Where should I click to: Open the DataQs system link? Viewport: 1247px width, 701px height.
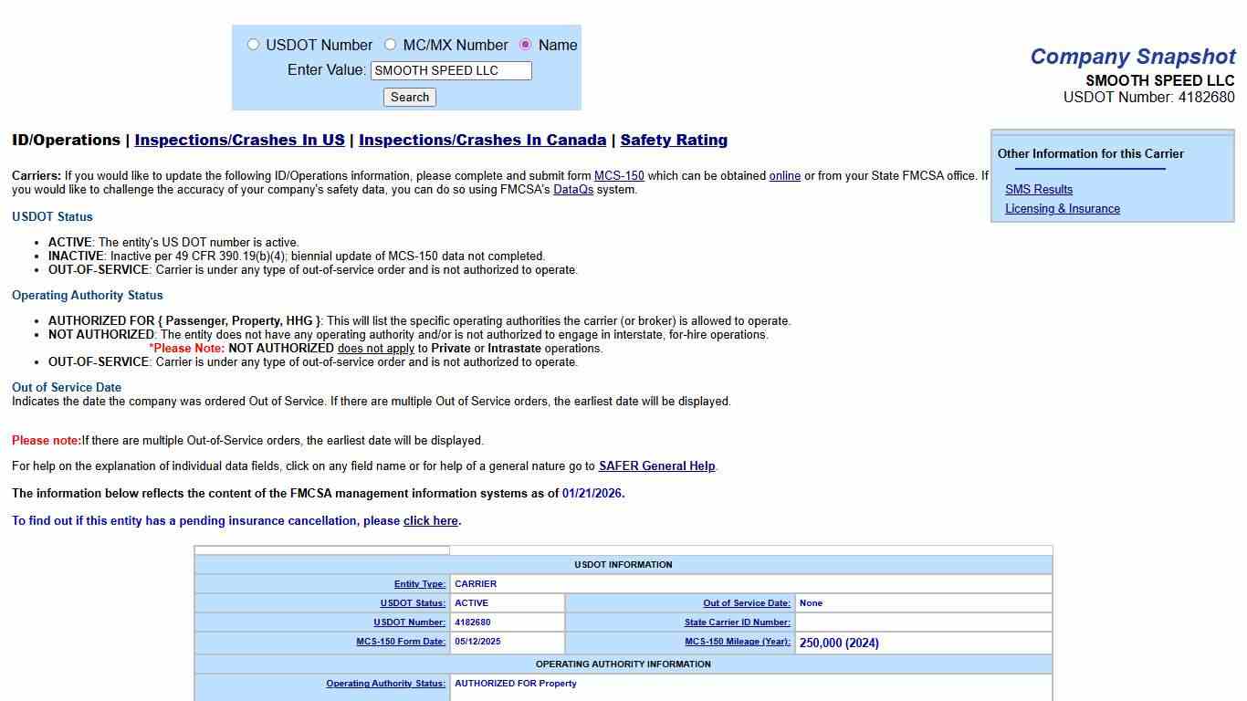point(573,189)
